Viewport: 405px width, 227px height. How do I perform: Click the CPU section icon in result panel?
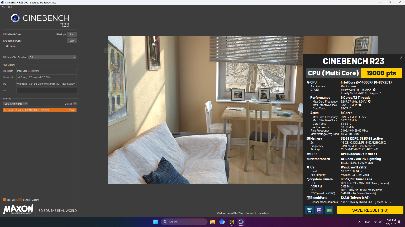[308, 82]
